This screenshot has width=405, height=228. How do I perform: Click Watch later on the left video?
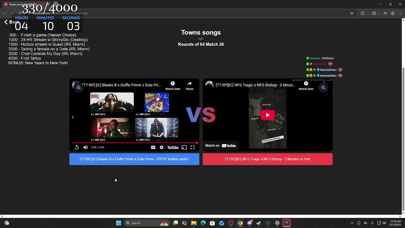(173, 85)
